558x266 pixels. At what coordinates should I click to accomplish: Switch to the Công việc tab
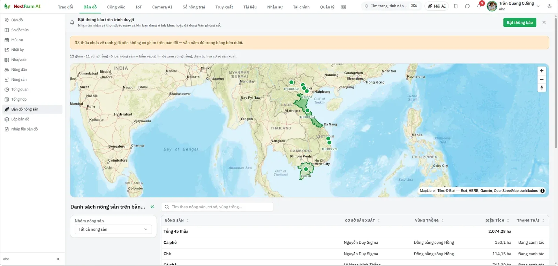[x=116, y=7]
